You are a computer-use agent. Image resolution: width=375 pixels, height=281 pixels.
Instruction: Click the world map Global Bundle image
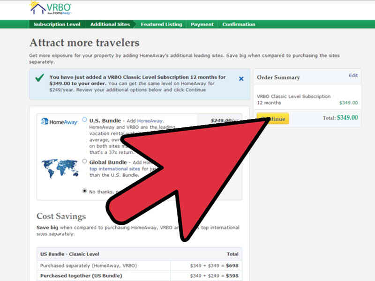pos(60,169)
